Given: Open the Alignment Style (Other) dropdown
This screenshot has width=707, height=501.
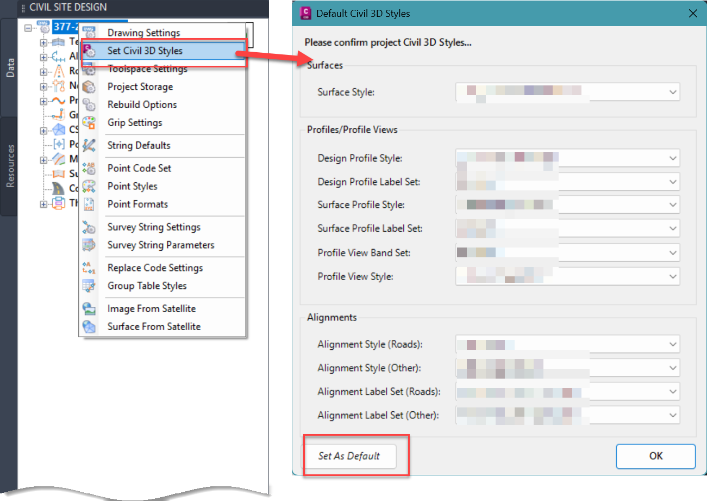Looking at the screenshot, I should click(x=568, y=368).
